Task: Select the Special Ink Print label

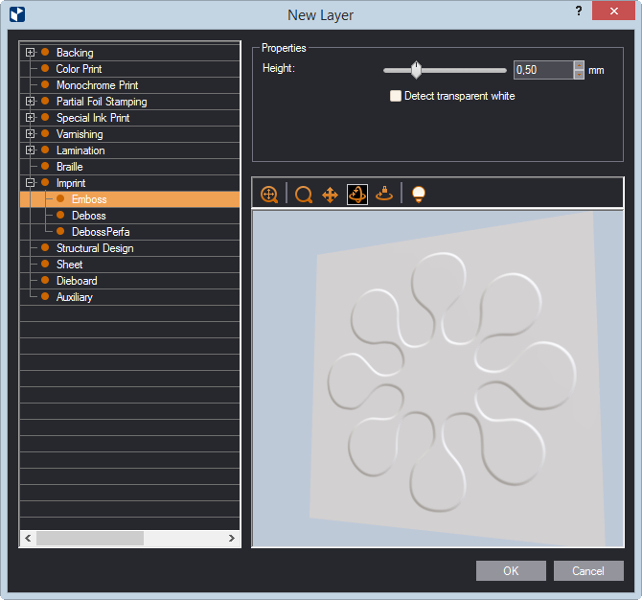Action: point(93,118)
